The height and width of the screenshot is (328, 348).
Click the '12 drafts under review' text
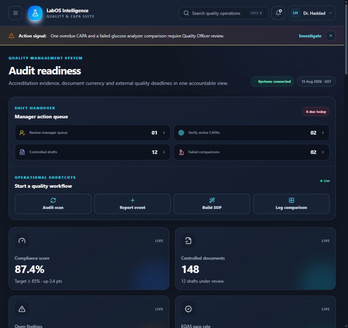coord(202,281)
